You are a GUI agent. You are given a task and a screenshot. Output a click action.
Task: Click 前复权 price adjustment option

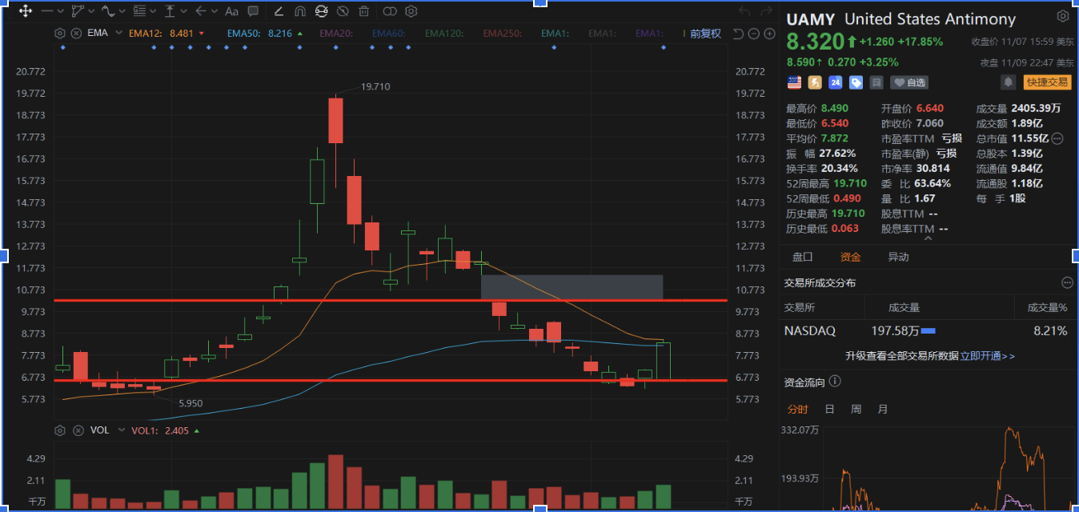(x=705, y=34)
